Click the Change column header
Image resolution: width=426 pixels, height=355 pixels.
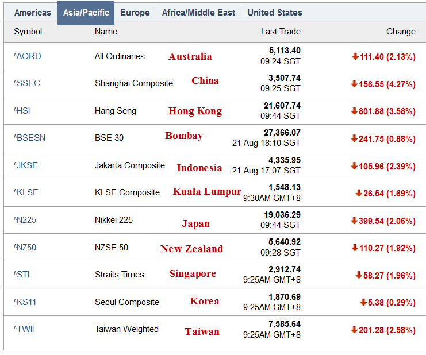(401, 32)
